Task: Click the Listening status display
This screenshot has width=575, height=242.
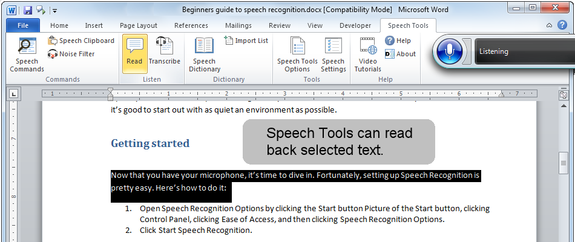Action: 524,51
